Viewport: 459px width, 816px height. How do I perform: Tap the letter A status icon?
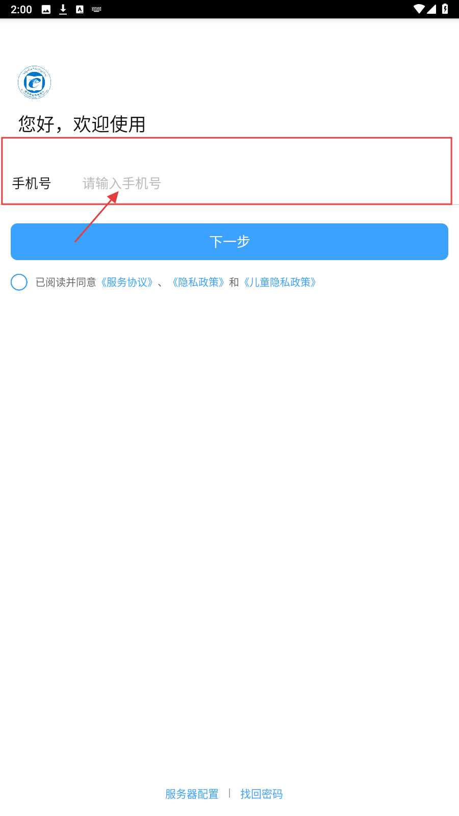[x=80, y=9]
